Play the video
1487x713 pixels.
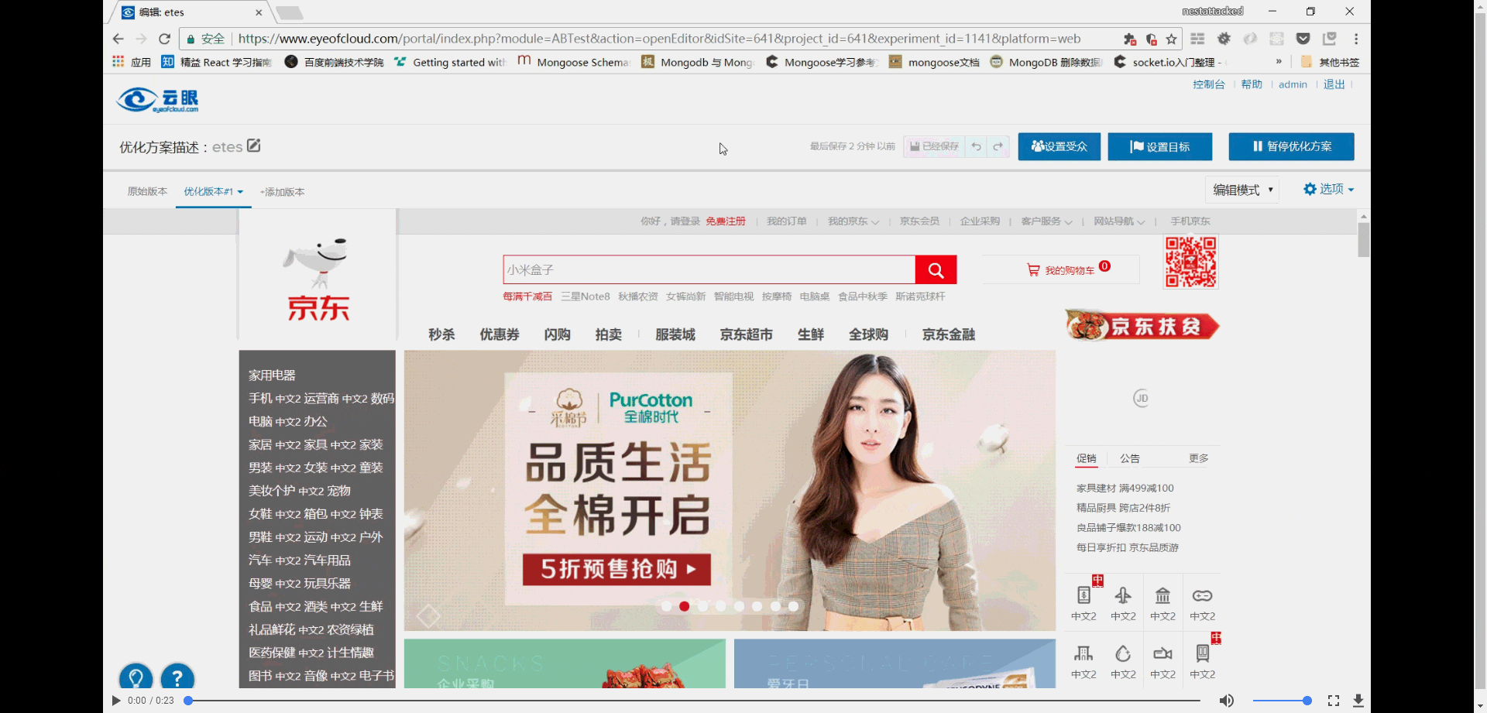pyautogui.click(x=116, y=701)
